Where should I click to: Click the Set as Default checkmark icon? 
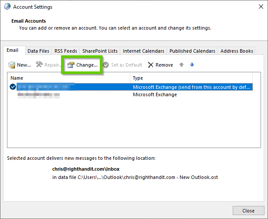106,65
